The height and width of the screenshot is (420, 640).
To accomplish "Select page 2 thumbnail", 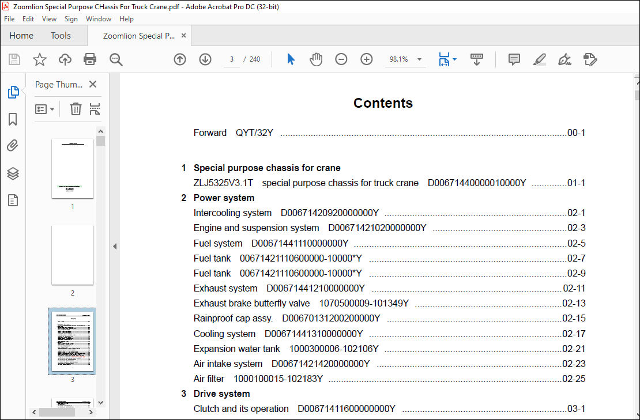I will click(x=73, y=255).
